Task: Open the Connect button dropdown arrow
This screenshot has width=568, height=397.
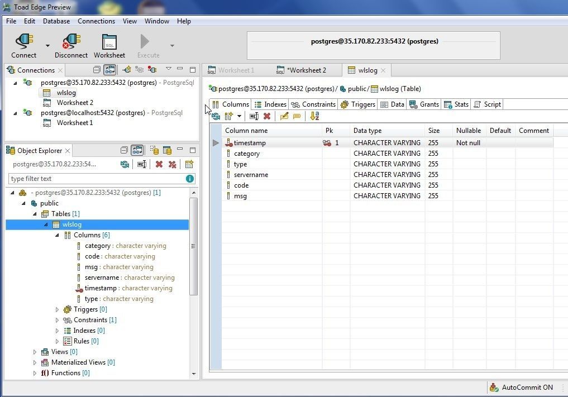Action: (x=48, y=46)
